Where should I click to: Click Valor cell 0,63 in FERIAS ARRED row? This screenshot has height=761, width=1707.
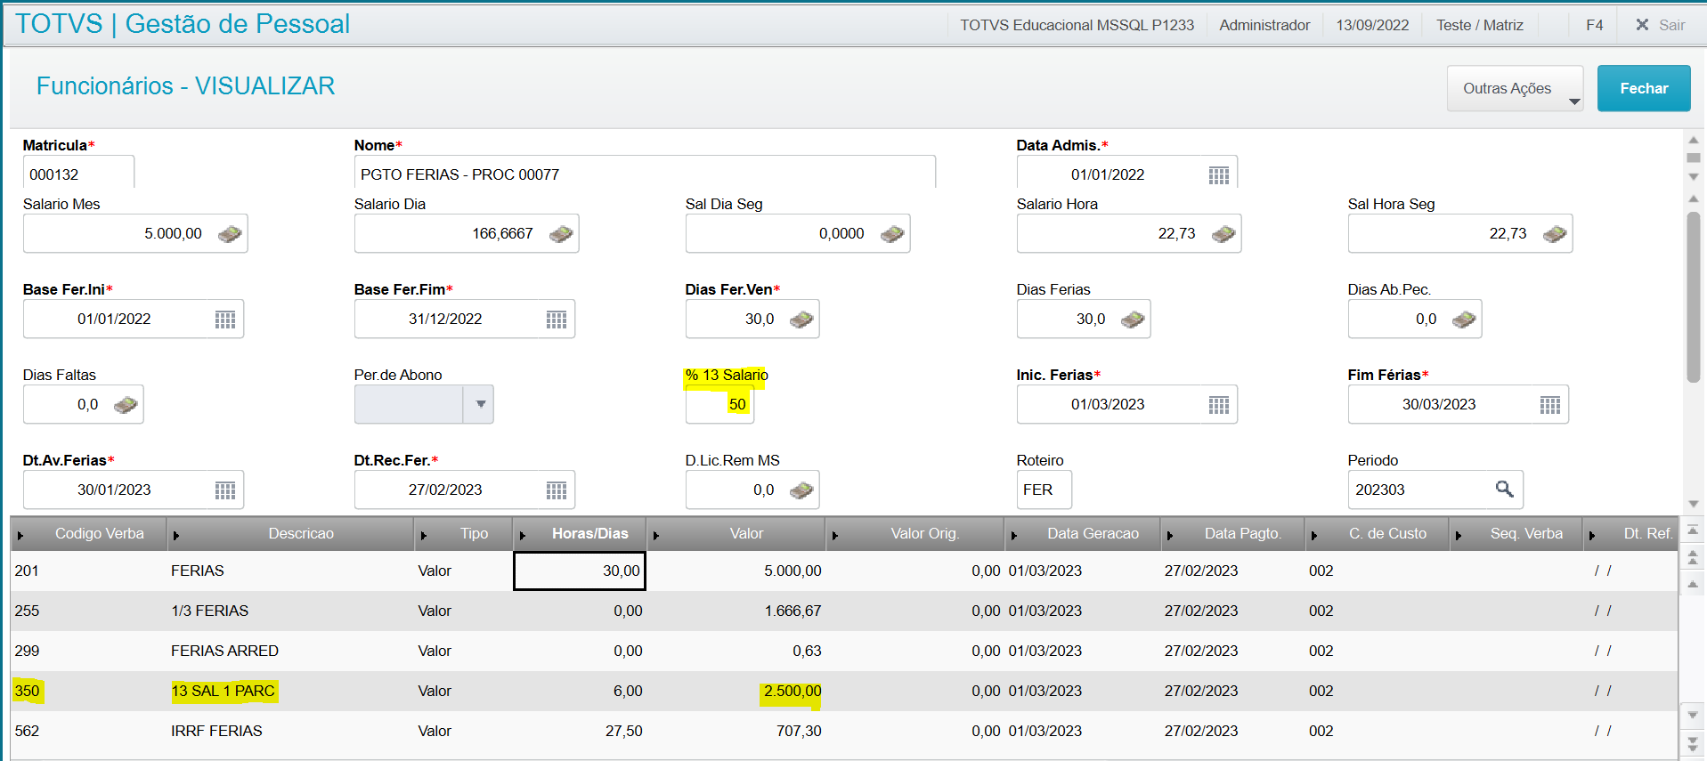coord(807,651)
